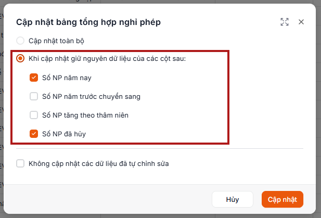Viewport: 321px width, 218px height.
Task: Click the 'Số NP năm nay' label text
Action: click(x=67, y=78)
